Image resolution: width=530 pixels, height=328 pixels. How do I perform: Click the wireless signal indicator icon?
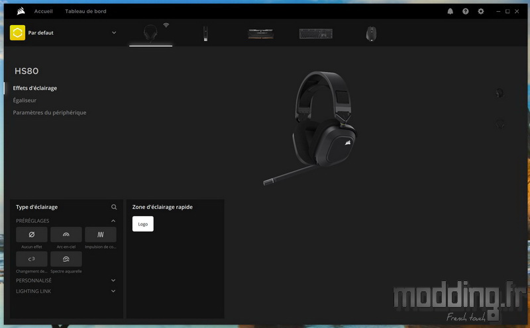click(x=166, y=25)
